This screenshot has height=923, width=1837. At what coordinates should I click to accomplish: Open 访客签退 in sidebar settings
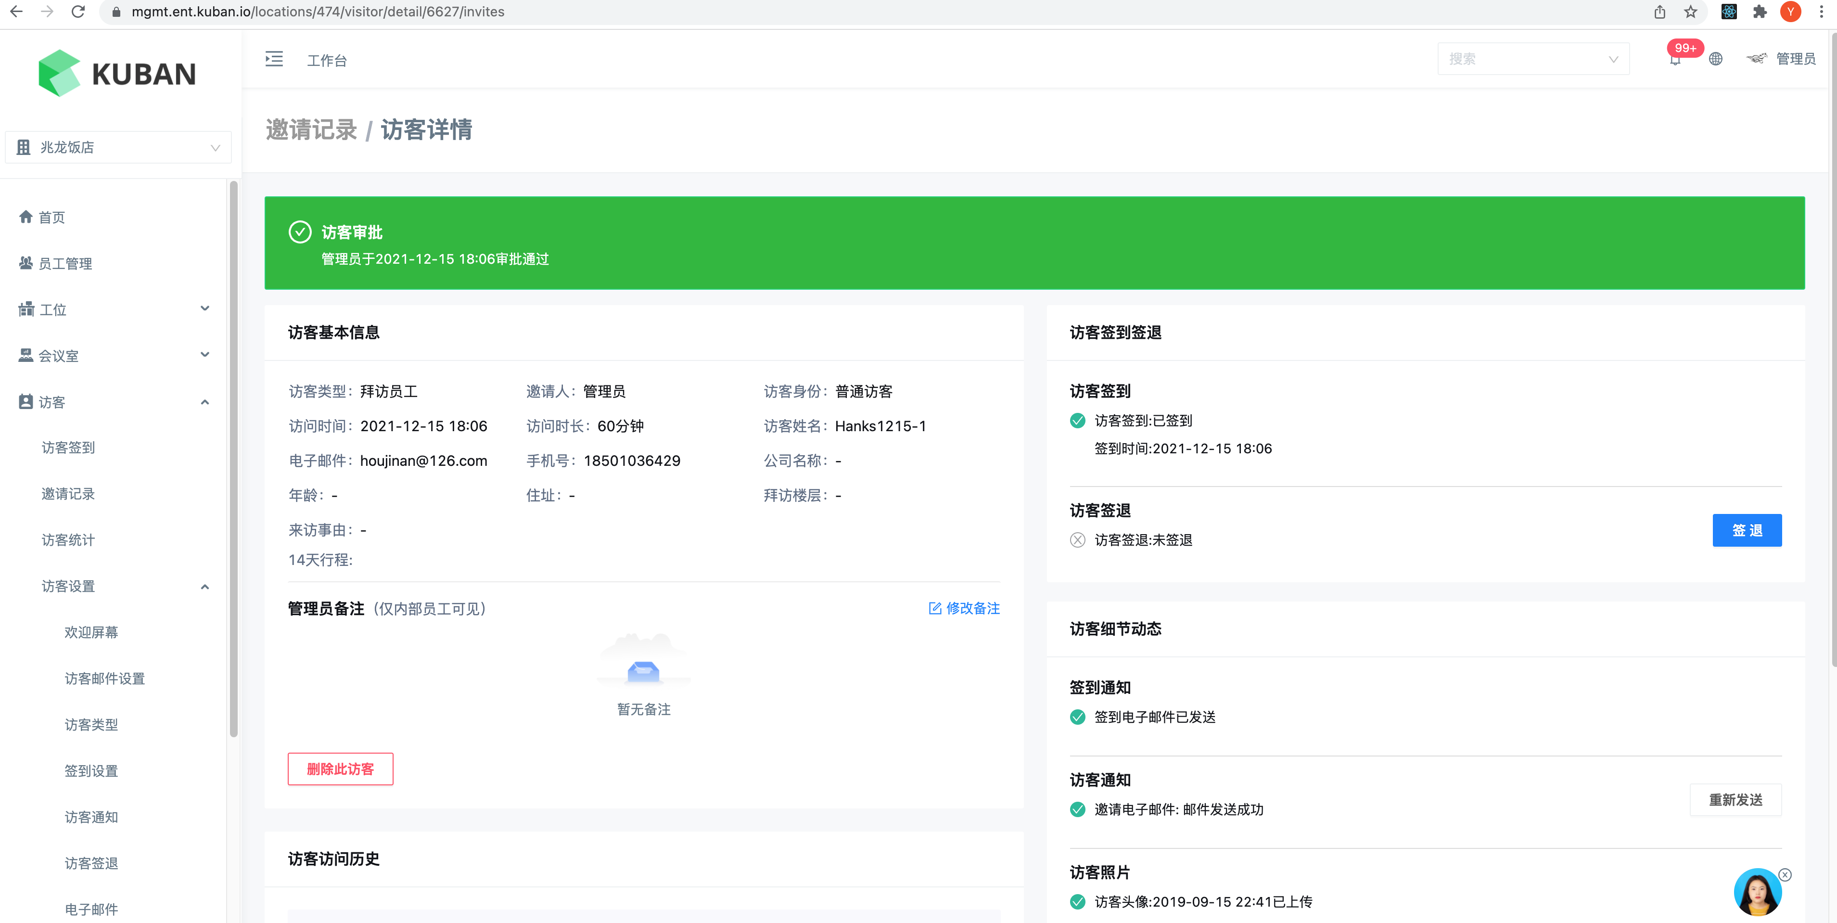(91, 863)
